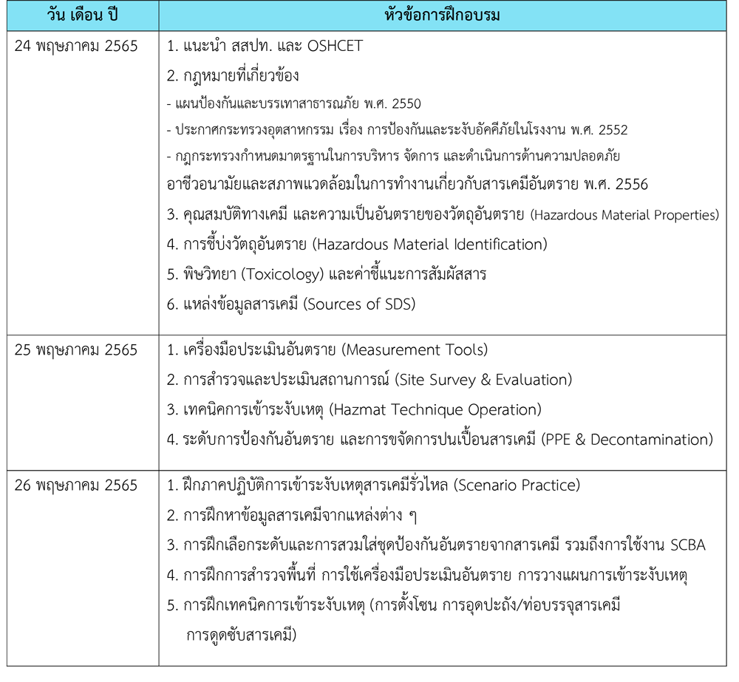Click the bottom-right corner of the black region
Viewport: 739px width, 682px height.
(x=723, y=663)
